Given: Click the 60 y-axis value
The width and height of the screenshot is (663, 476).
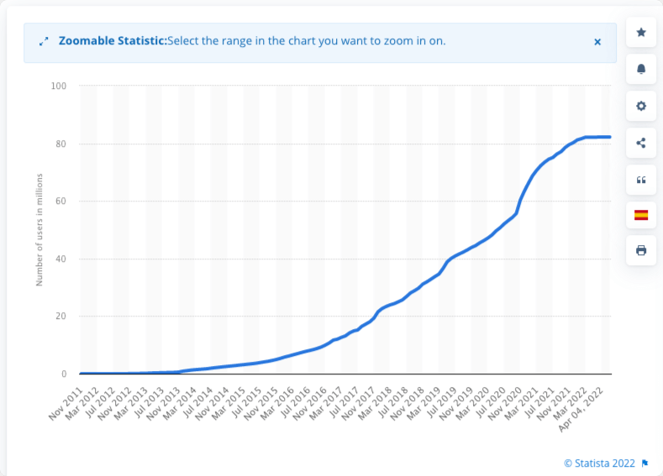Looking at the screenshot, I should pos(61,201).
